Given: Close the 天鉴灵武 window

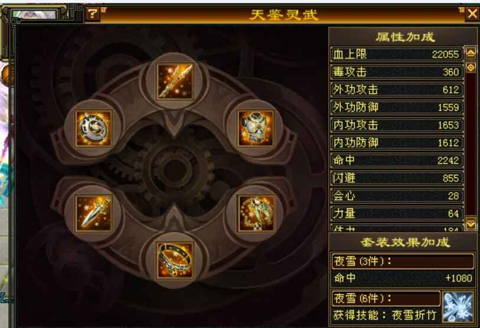Looking at the screenshot, I should [472, 14].
